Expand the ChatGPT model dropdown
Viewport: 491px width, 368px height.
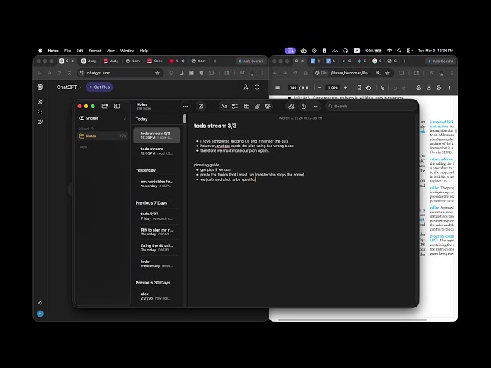pyautogui.click(x=69, y=87)
